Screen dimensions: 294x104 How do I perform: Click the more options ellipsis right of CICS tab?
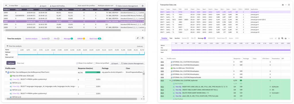click(289, 38)
